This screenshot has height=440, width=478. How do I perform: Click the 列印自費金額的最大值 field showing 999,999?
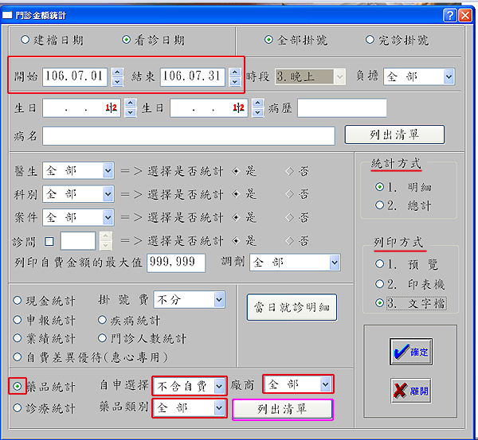tap(176, 263)
